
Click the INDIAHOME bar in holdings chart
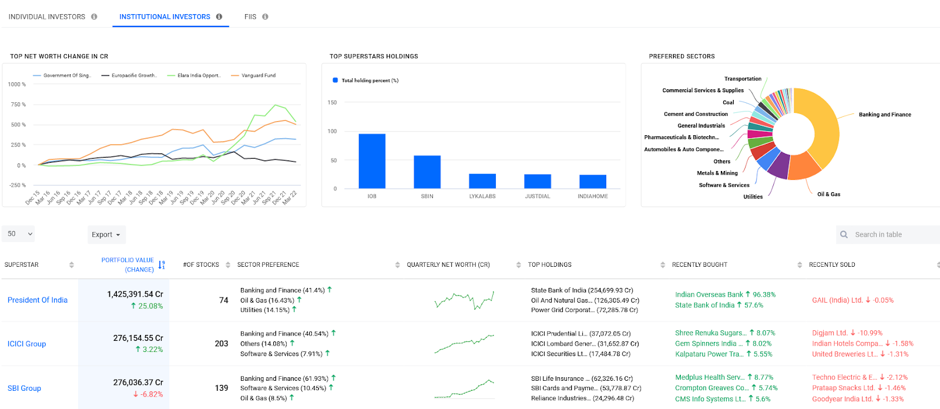593,182
